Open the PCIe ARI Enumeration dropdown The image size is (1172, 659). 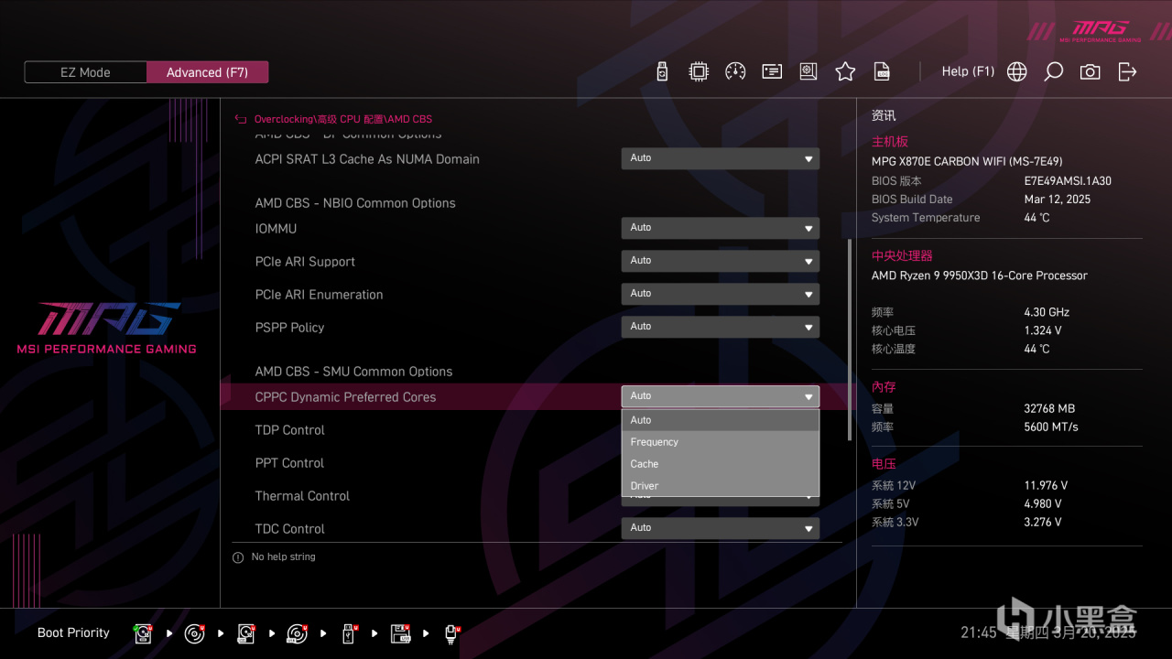pyautogui.click(x=721, y=294)
